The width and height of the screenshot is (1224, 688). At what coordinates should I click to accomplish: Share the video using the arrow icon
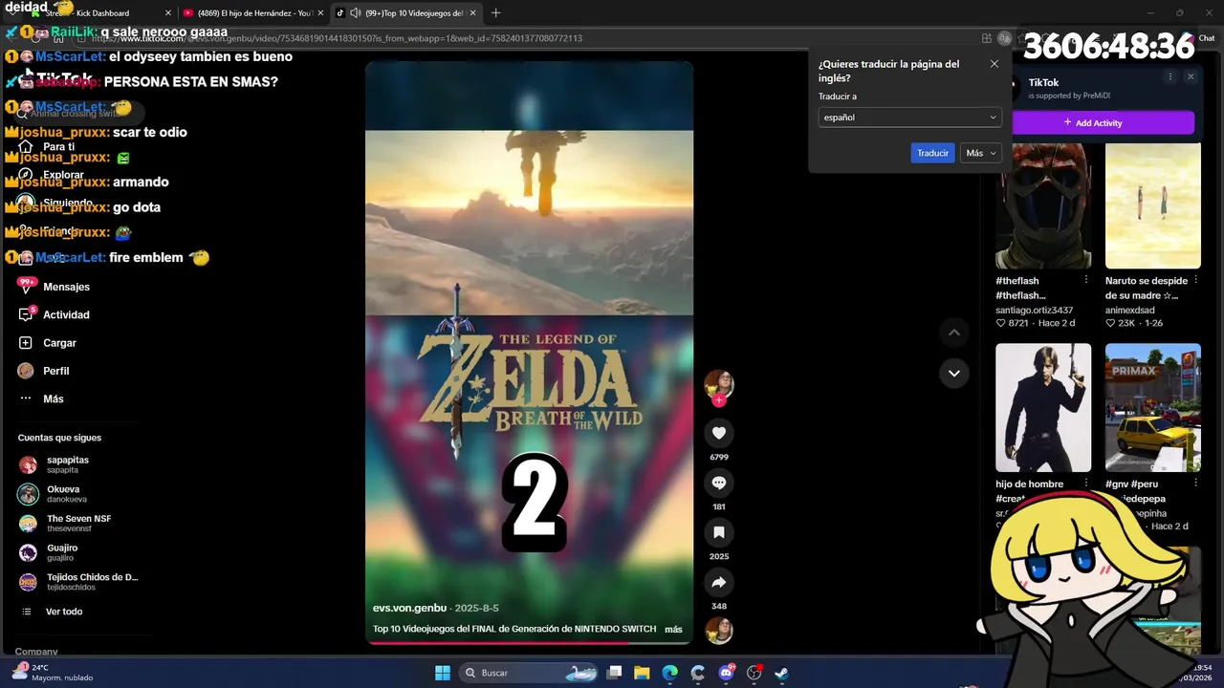point(719,582)
